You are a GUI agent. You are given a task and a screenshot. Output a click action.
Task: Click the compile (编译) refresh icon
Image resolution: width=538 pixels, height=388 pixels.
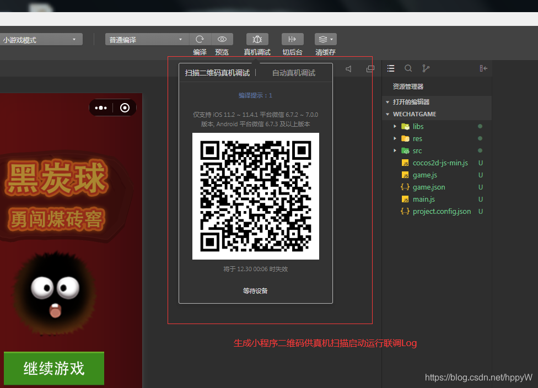pos(200,39)
